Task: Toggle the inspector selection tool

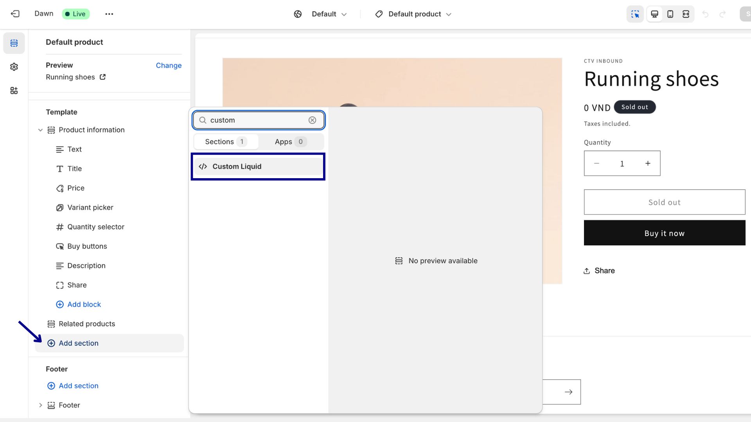Action: coord(635,14)
